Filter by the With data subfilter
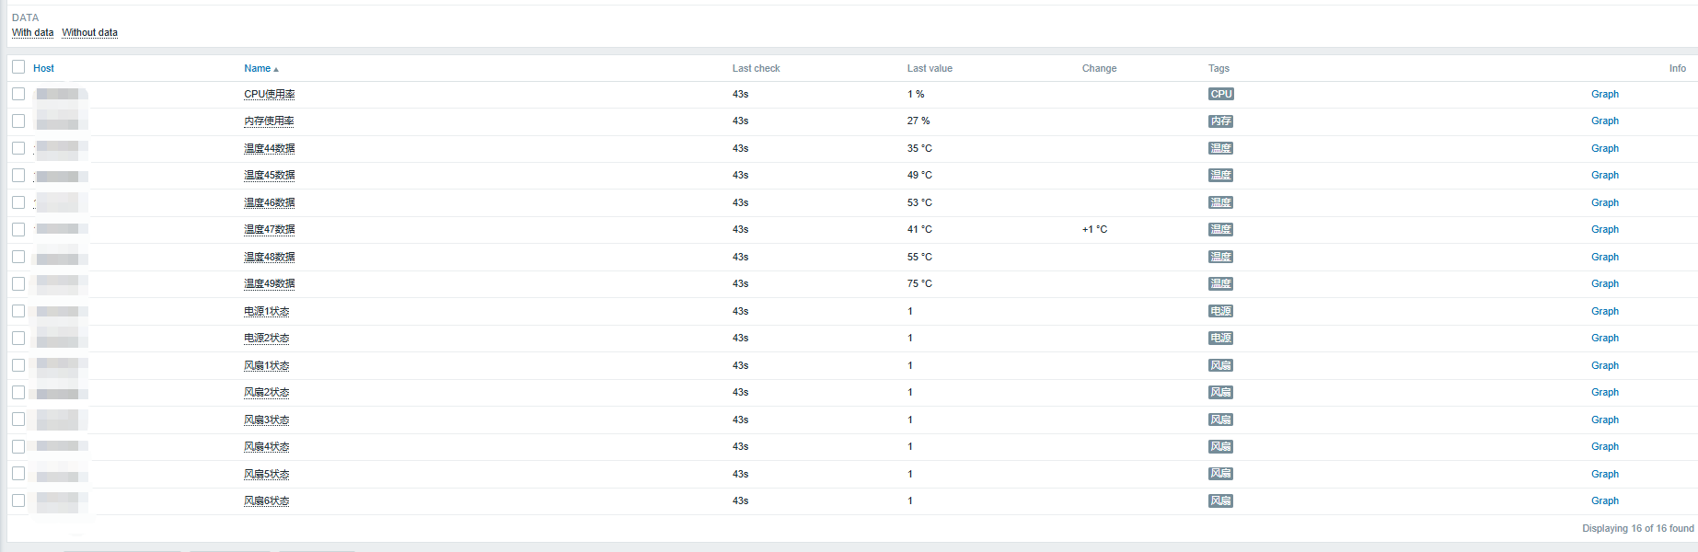Viewport: 1698px width, 552px height. click(x=32, y=32)
